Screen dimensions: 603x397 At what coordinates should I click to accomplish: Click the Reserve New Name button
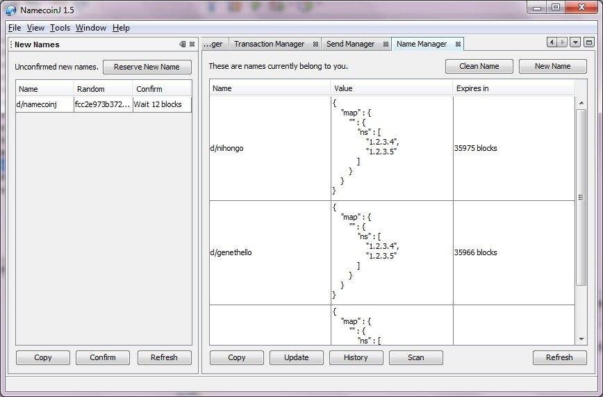pyautogui.click(x=147, y=67)
